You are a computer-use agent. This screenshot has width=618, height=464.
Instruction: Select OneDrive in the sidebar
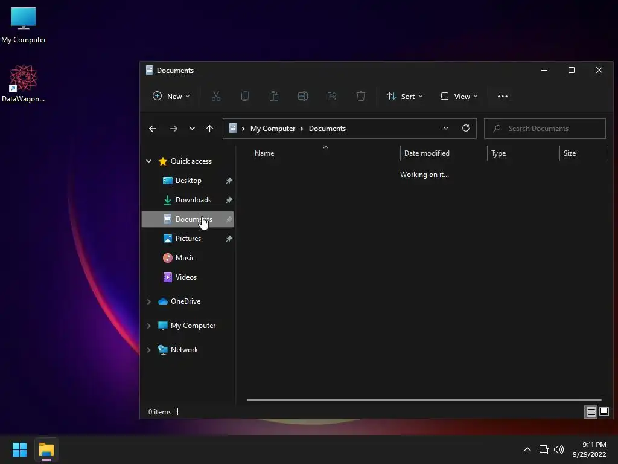pos(185,301)
